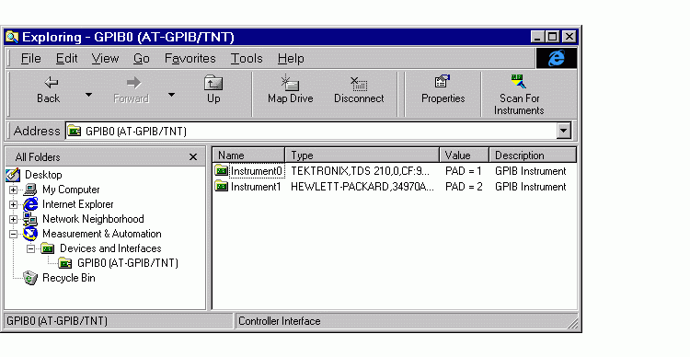Image resolution: width=690 pixels, height=357 pixels.
Task: Select GPIB0 (AT-GPIB/TNT) in the folder tree
Action: 128,263
